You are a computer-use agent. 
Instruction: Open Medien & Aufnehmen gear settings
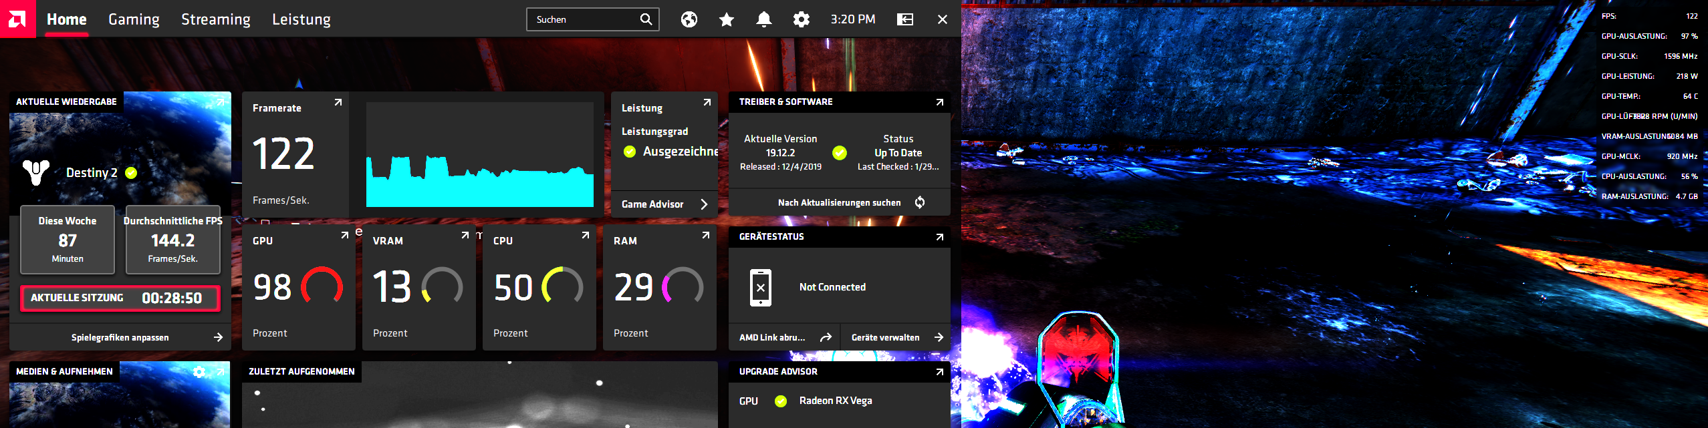pyautogui.click(x=199, y=371)
